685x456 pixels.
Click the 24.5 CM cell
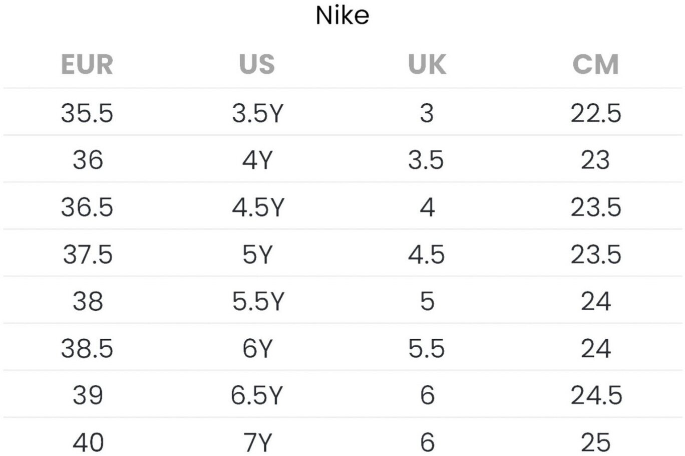596,395
